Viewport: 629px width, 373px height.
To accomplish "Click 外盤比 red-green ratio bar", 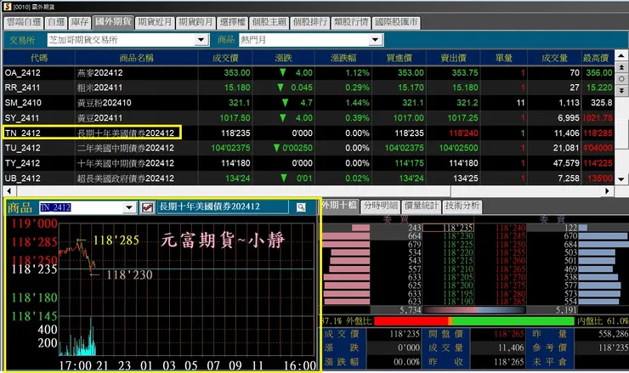I will click(x=474, y=321).
